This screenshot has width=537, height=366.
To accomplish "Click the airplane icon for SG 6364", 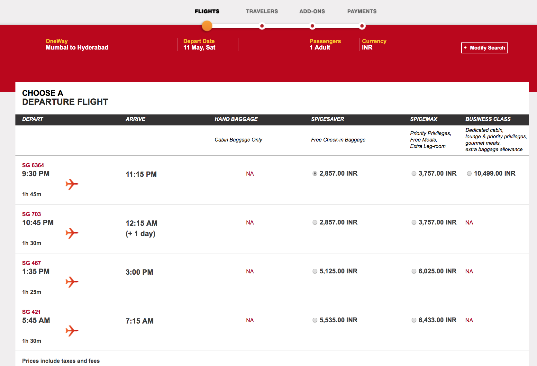I will tap(72, 184).
